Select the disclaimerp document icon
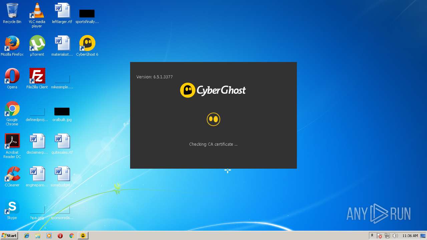This screenshot has height=240, width=427. pyautogui.click(x=37, y=144)
